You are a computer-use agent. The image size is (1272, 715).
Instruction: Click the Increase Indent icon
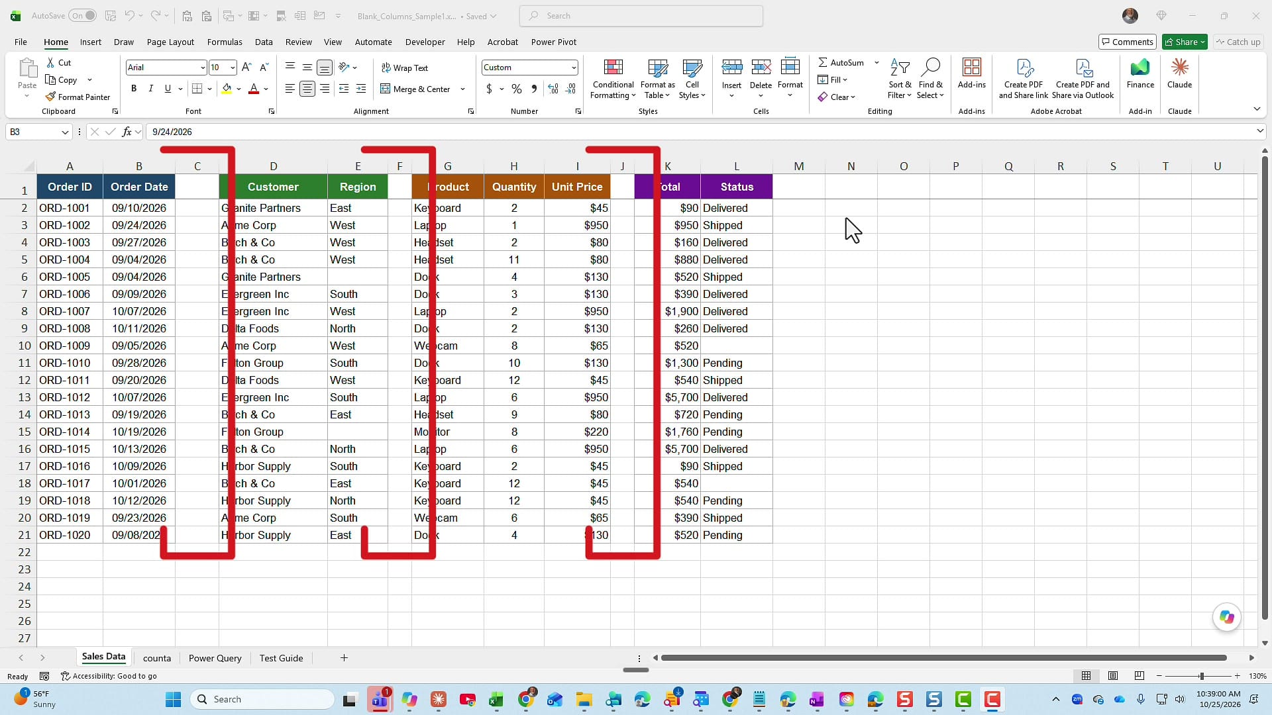(361, 89)
